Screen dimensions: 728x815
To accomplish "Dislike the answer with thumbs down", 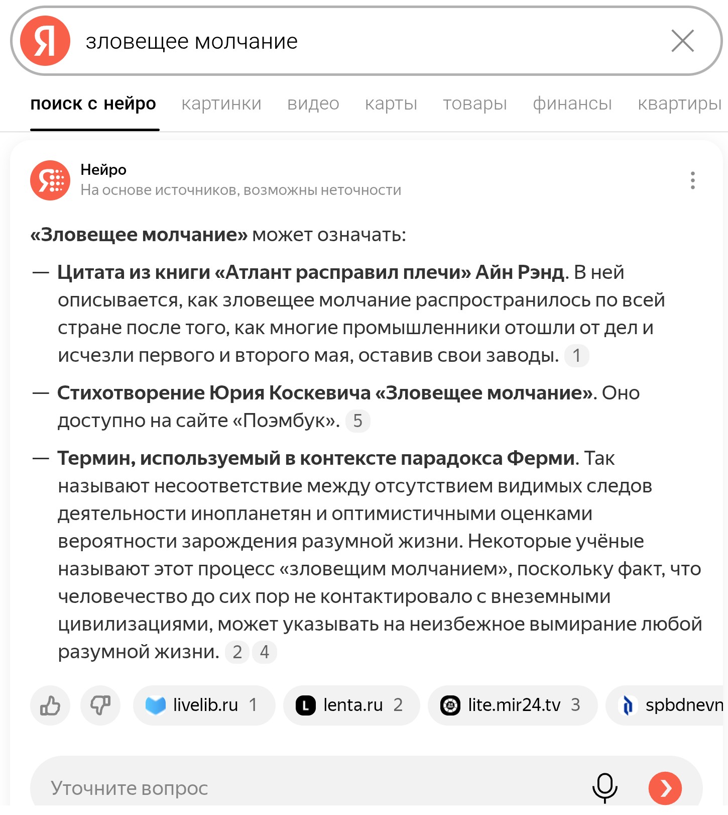I will [x=100, y=705].
